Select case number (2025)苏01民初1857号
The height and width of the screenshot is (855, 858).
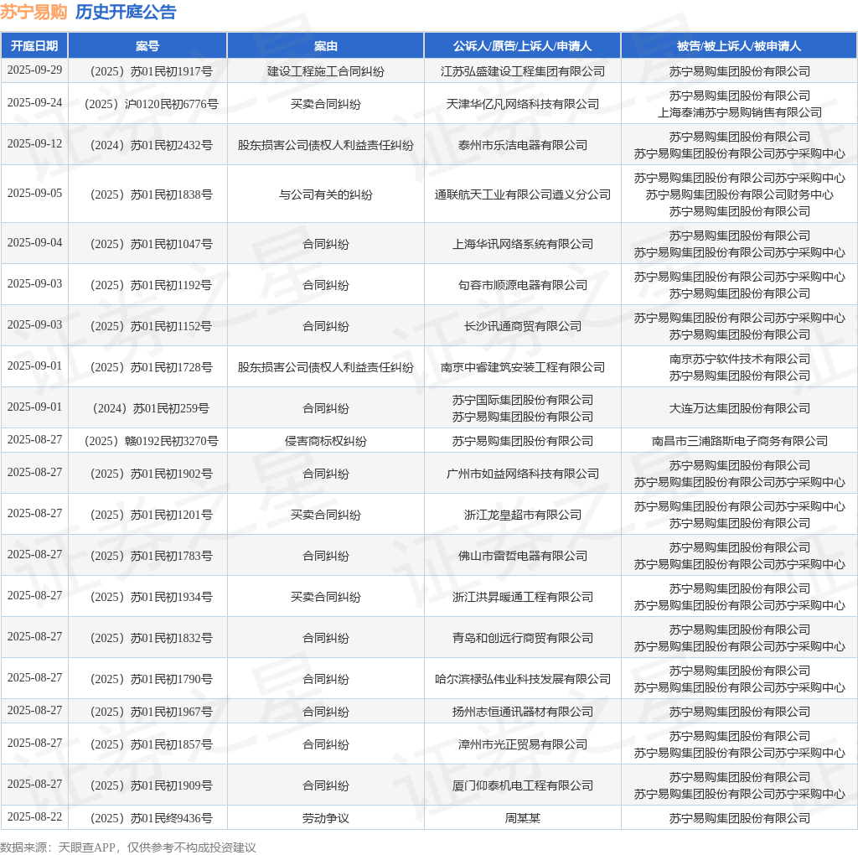tap(152, 745)
